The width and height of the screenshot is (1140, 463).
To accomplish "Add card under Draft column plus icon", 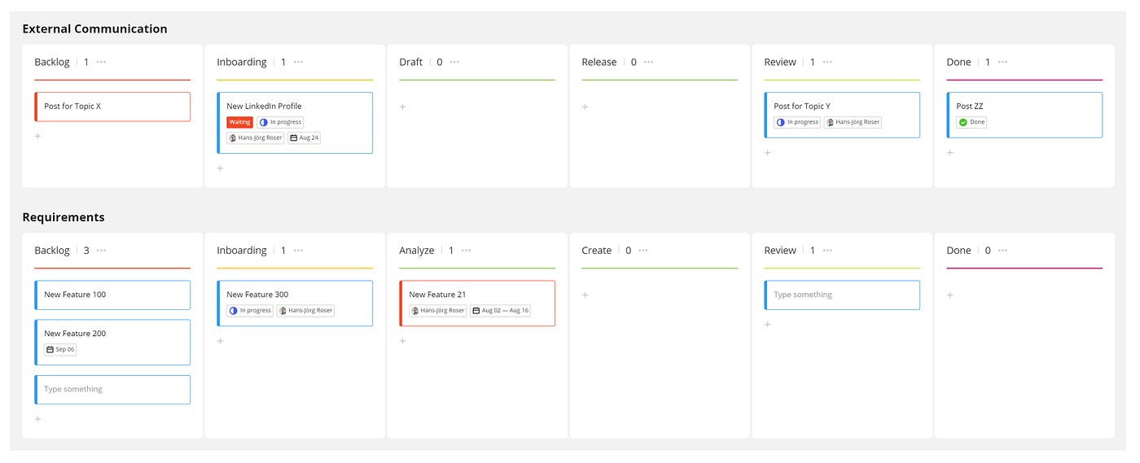I will (x=402, y=107).
